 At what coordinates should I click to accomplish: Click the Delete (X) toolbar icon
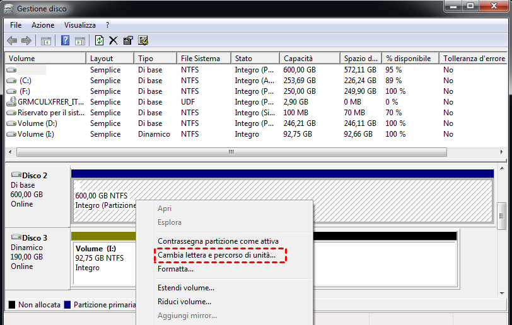113,41
